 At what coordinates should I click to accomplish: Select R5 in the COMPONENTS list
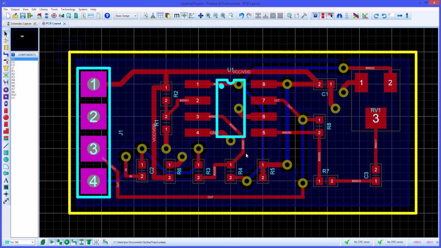pos(13,83)
